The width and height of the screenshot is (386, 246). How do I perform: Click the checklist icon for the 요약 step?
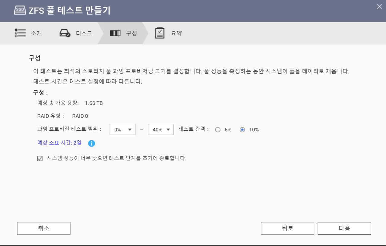pos(160,33)
